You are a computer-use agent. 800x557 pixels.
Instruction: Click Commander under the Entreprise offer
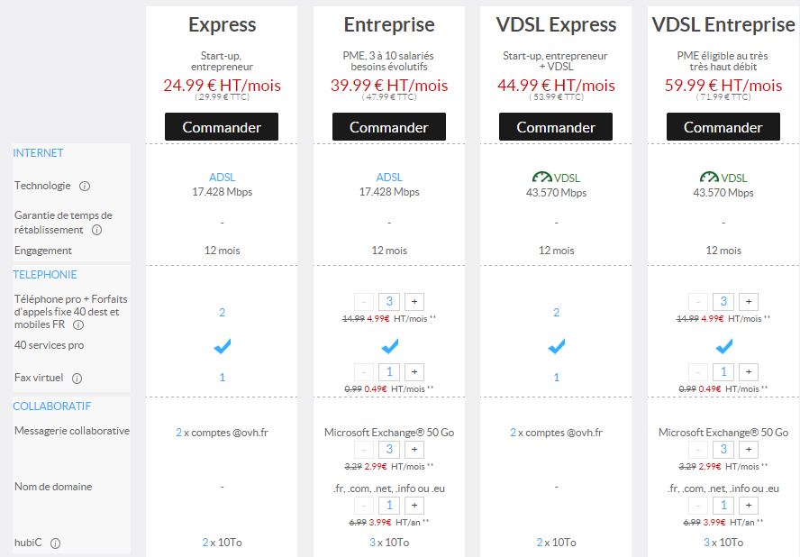pyautogui.click(x=388, y=127)
